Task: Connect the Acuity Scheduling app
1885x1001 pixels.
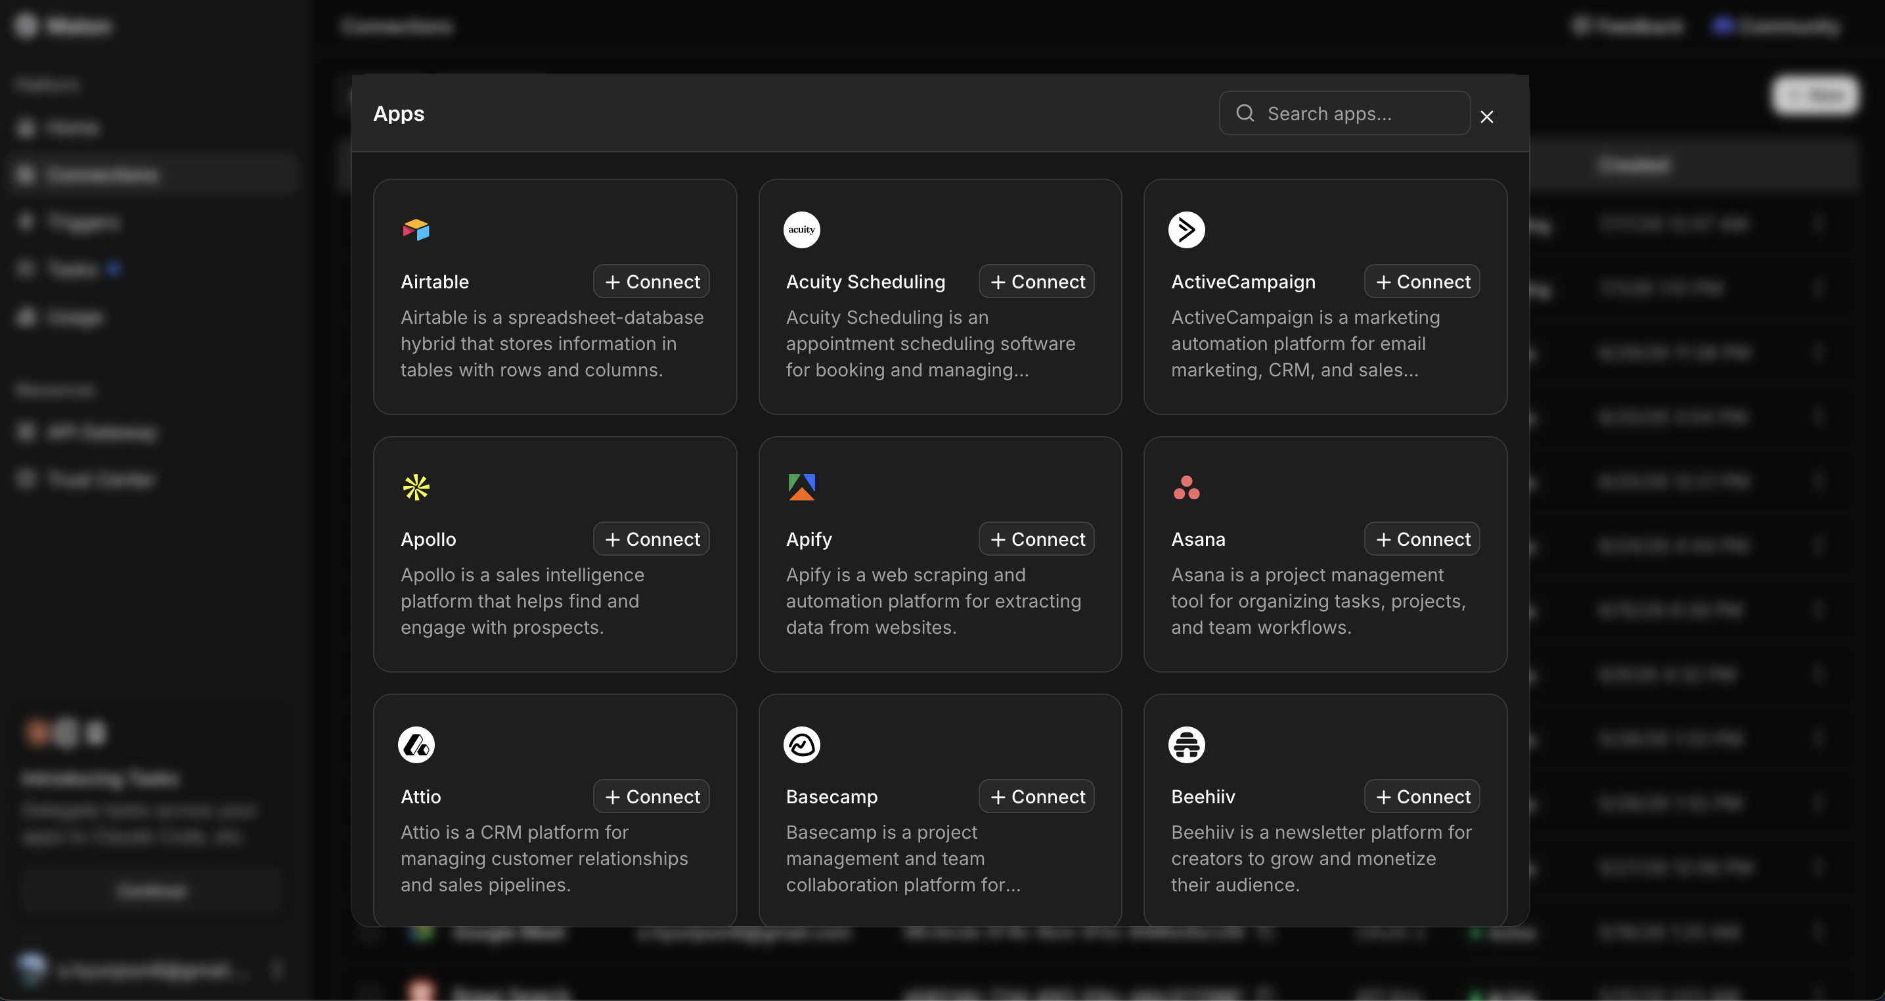Action: tap(1036, 282)
